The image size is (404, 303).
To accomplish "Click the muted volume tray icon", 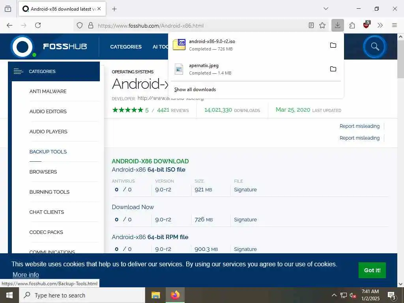I will pos(353,295).
